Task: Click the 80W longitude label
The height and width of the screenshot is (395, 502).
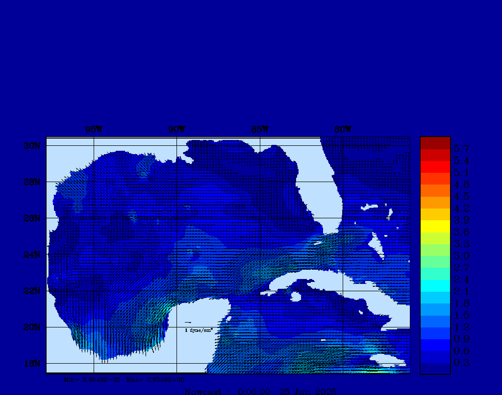Action: tap(343, 130)
